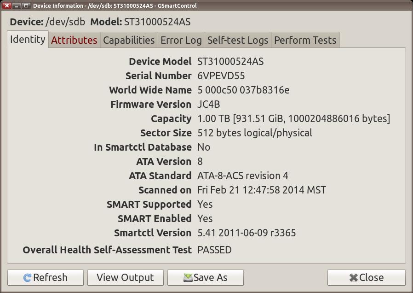Click the serial number value 6VPEVD55

(221, 76)
